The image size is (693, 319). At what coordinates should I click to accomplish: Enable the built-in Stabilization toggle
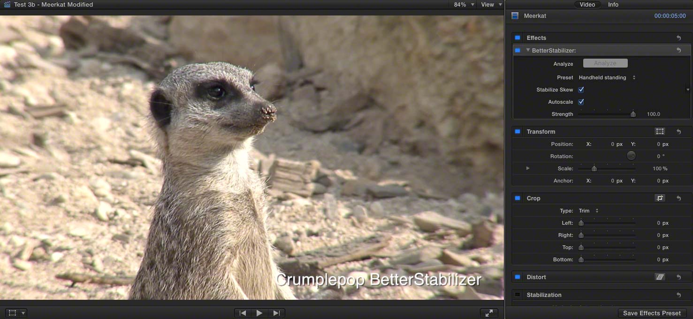518,295
